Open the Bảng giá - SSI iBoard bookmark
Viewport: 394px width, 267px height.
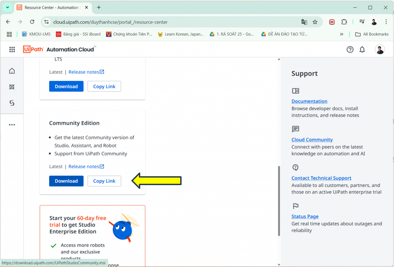[x=78, y=34]
